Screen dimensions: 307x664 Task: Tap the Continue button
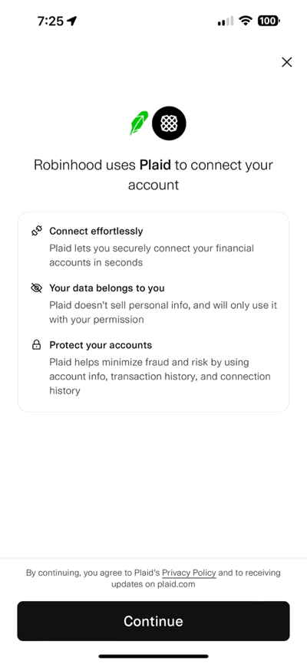[153, 621]
